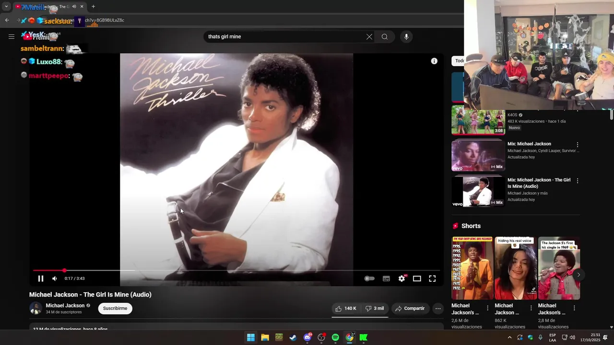
Task: Open menu for 'The Girl Is Mine (Audio)' mix
Action: click(578, 181)
